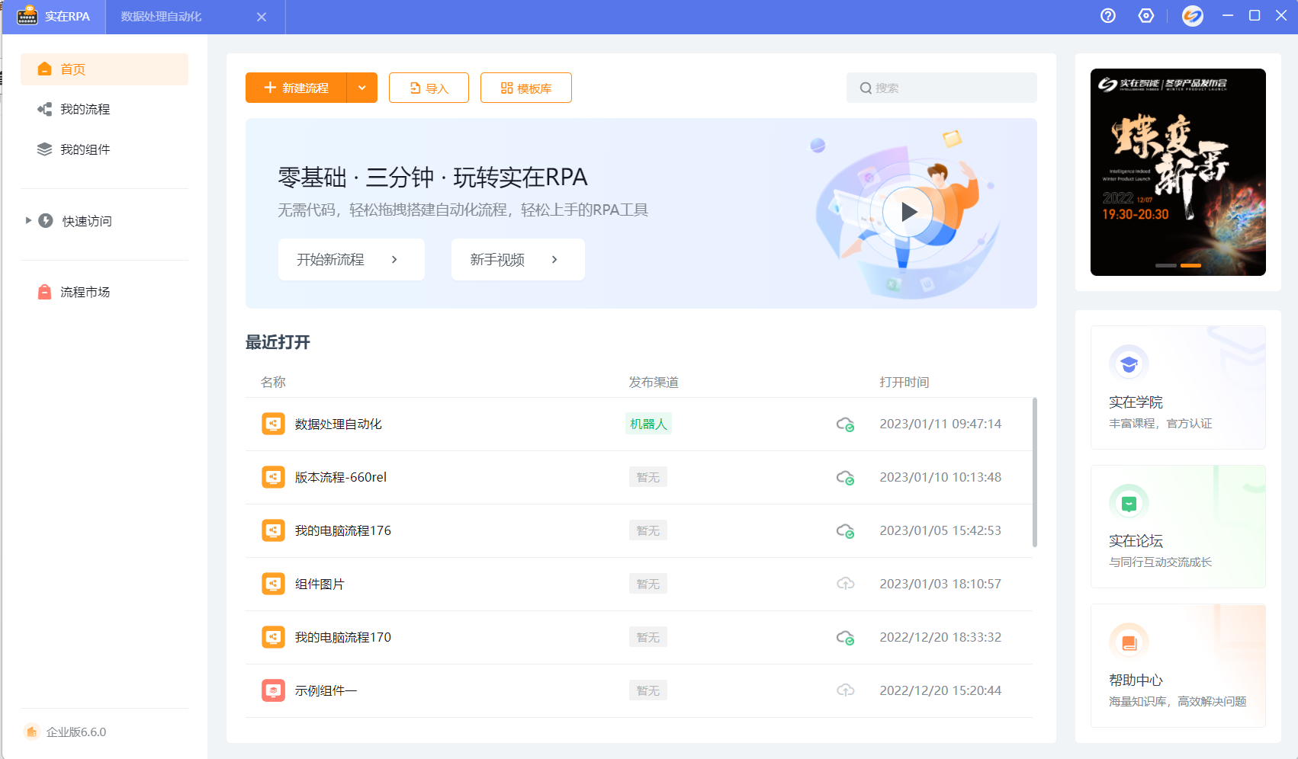Click cloud sync icon for 数据处理自动化 row

point(845,424)
